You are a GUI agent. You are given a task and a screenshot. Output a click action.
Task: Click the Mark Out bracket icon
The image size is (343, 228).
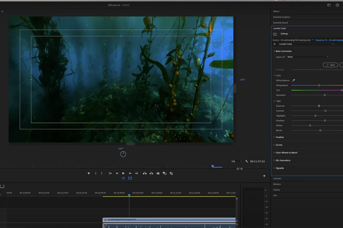coord(102,173)
